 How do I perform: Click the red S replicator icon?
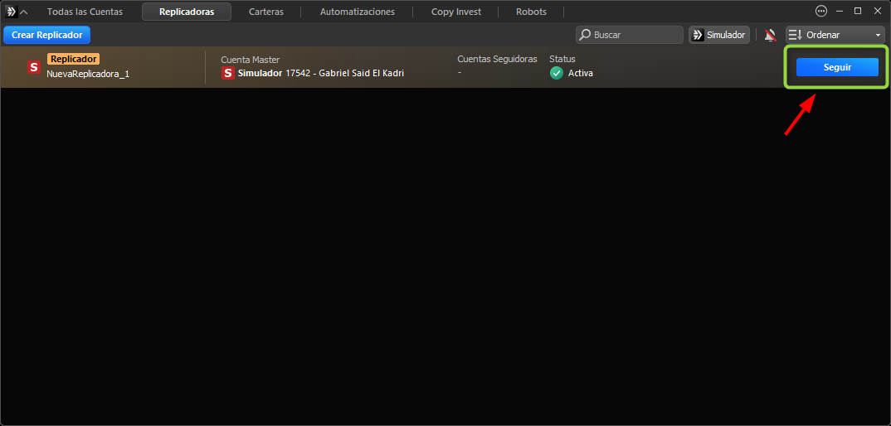[x=34, y=67]
